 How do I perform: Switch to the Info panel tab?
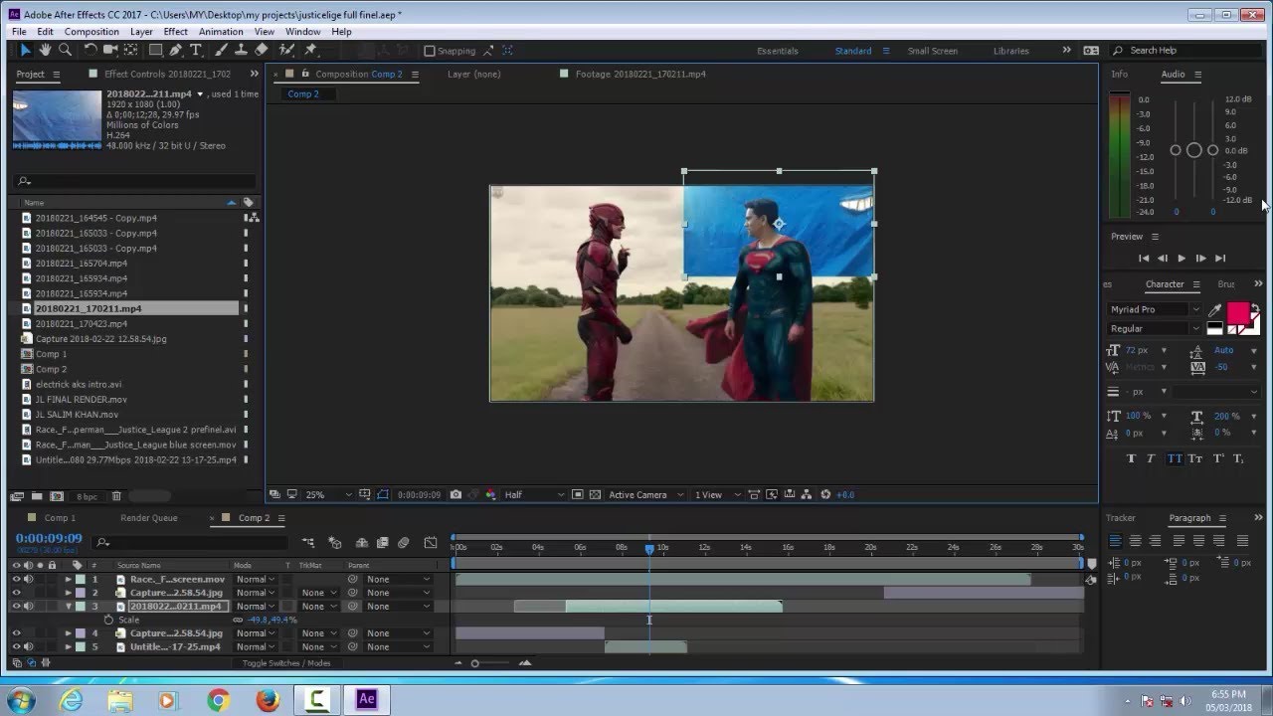coord(1120,75)
